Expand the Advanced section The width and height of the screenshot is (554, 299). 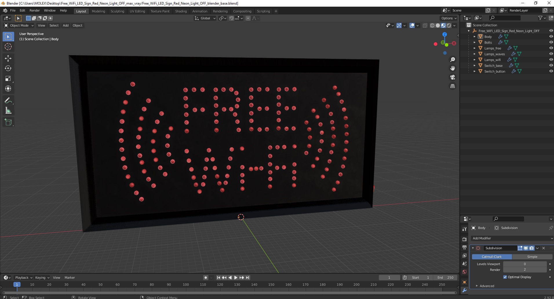[487, 286]
